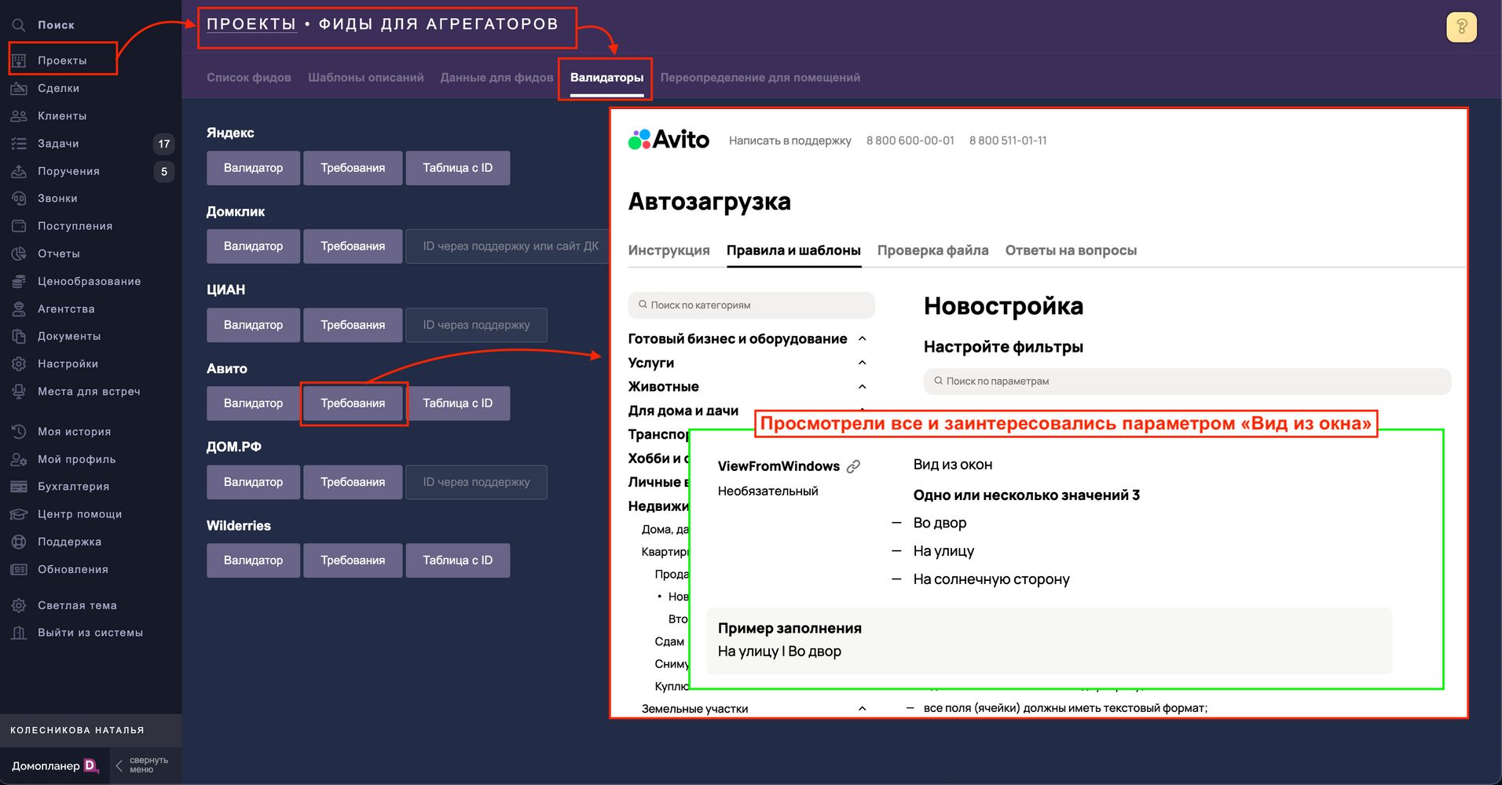
Task: Click the search magnifier icon in sidebar
Action: click(19, 25)
